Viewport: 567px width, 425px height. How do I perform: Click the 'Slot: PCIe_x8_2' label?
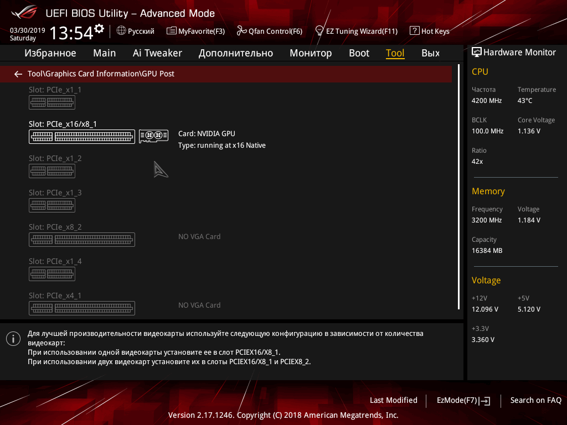coord(55,227)
